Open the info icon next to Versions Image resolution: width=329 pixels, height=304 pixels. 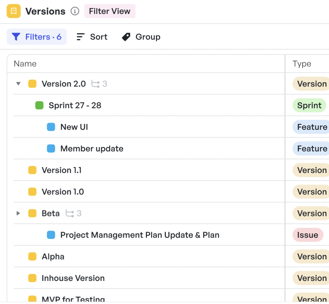75,11
